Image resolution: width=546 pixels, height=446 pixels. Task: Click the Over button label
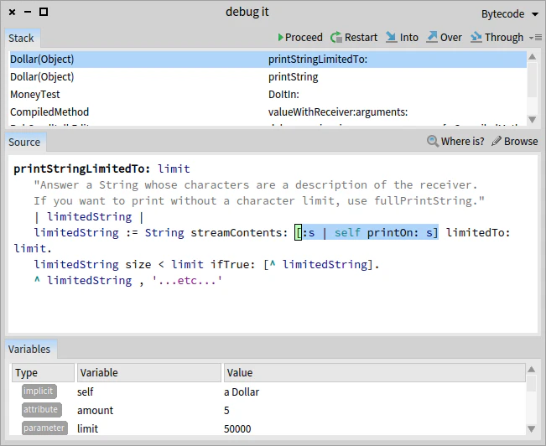pos(451,37)
